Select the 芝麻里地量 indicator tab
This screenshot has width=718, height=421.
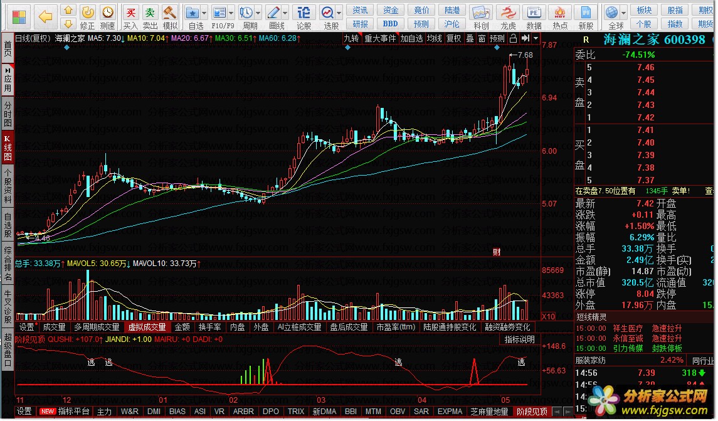tap(488, 412)
